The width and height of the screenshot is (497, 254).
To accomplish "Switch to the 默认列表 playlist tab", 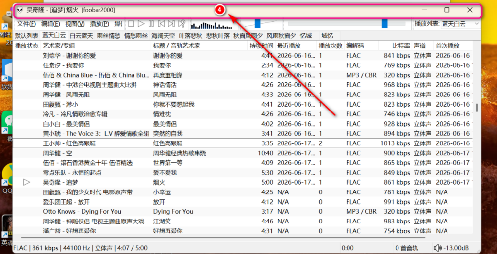I will pos(27,35).
